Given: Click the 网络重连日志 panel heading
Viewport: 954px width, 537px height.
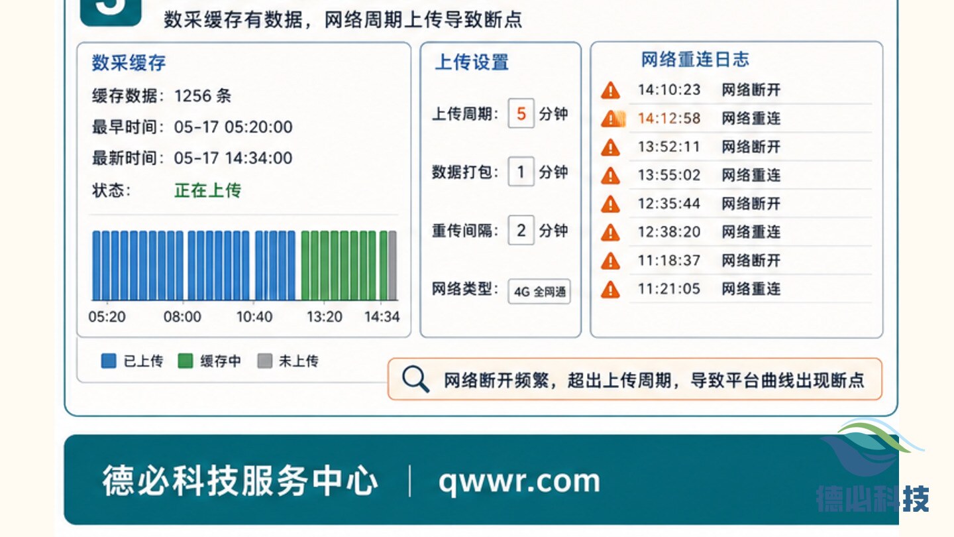Looking at the screenshot, I should click(x=695, y=60).
